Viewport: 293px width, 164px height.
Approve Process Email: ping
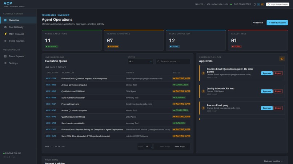(267, 108)
